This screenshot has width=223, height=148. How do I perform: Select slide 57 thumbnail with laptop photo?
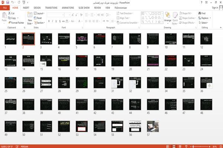153,126
